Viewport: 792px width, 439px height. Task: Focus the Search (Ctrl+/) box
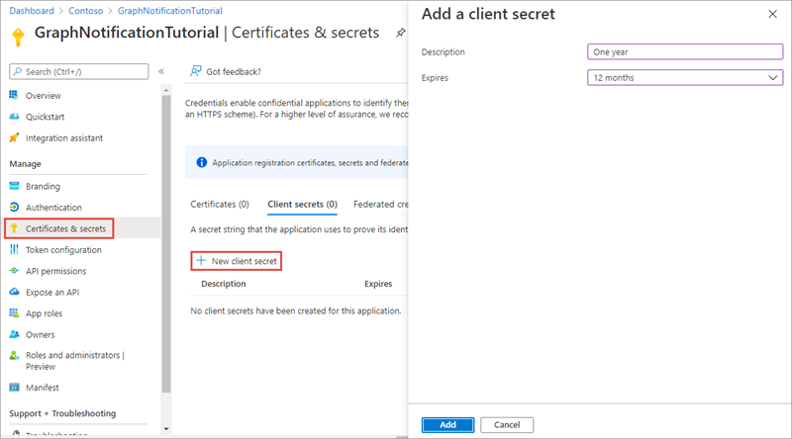coord(79,71)
